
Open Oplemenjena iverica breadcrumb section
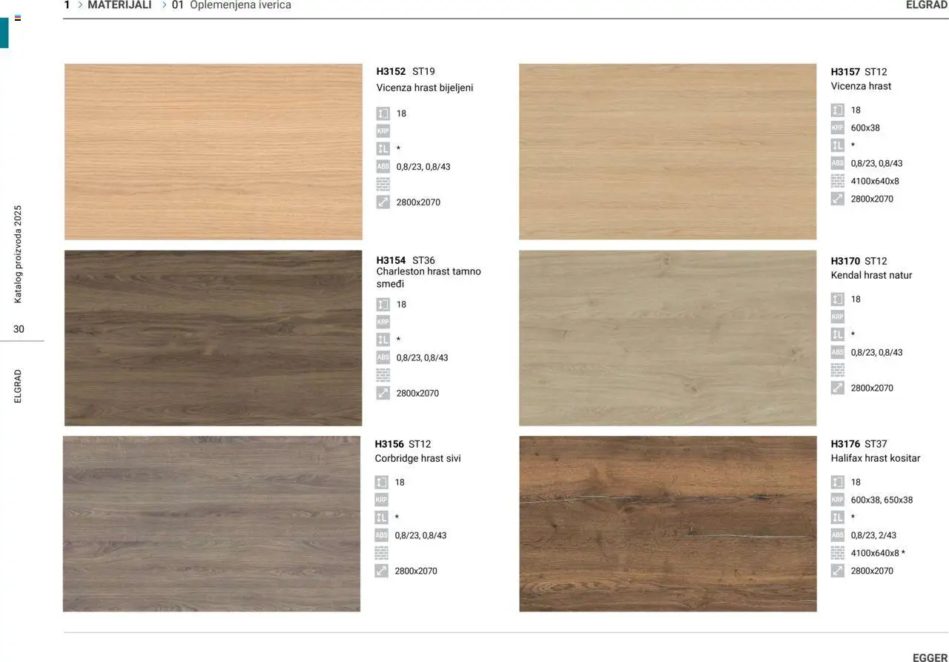coord(240,5)
